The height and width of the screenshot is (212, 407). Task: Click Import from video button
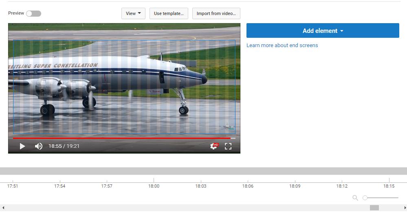tap(216, 13)
